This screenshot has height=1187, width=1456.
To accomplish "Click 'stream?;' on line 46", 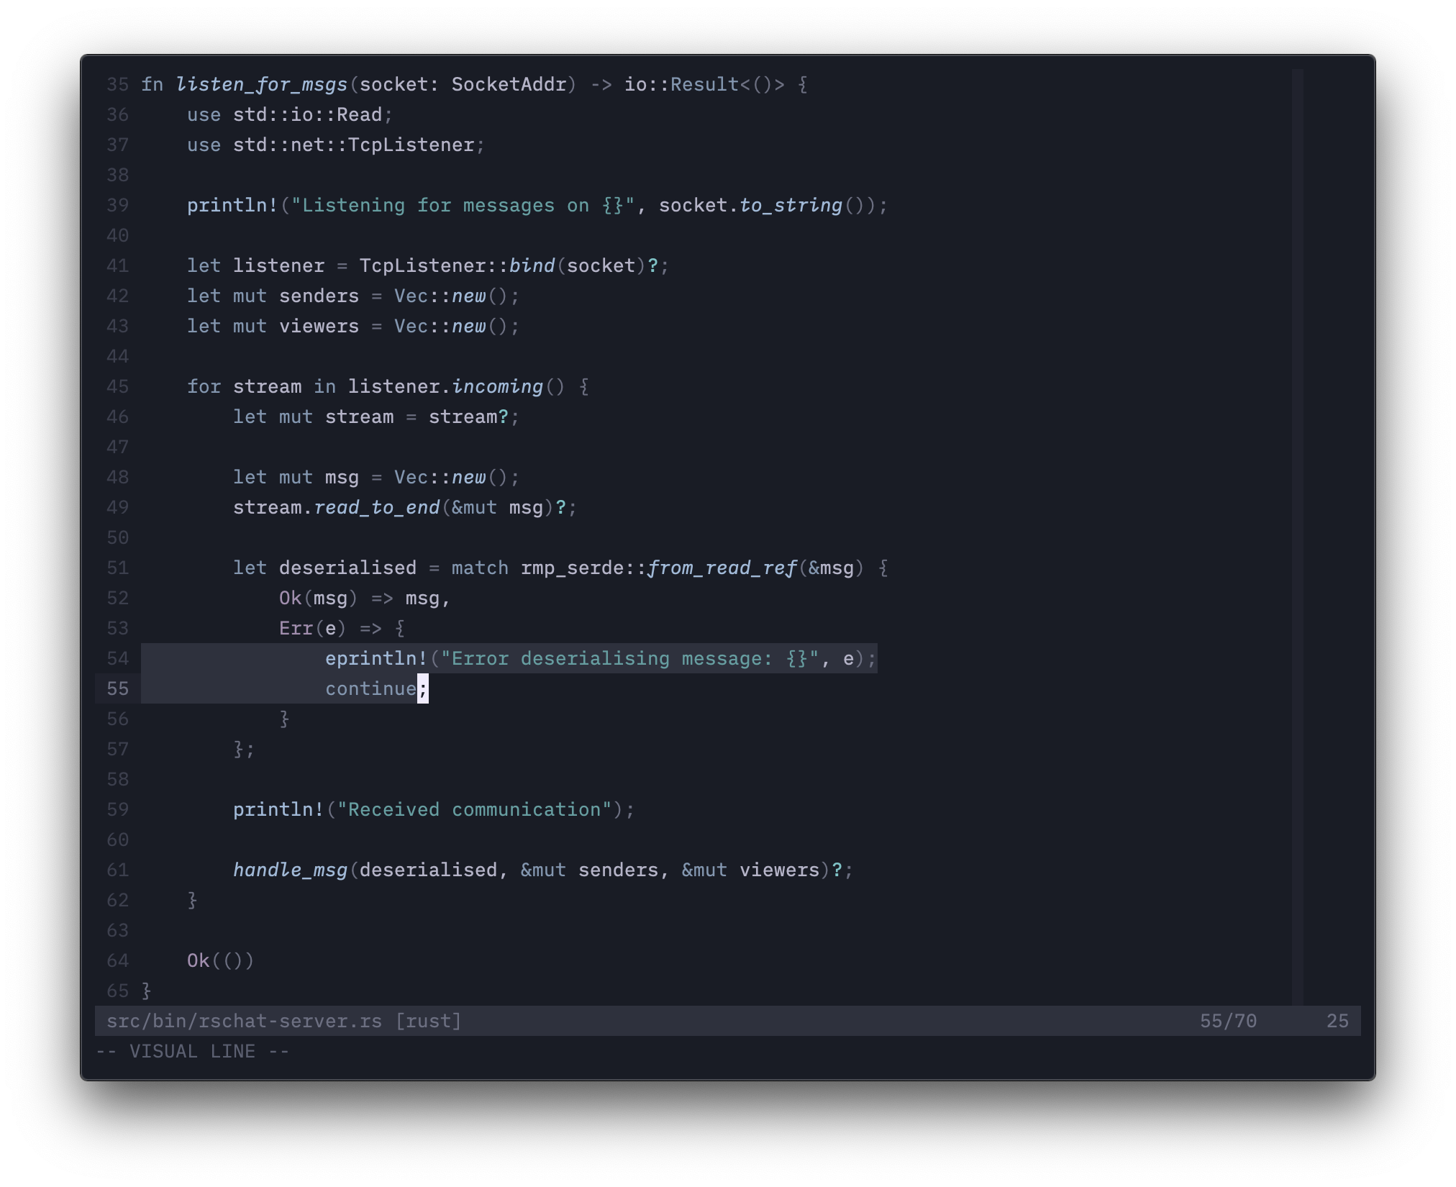I will (x=474, y=417).
